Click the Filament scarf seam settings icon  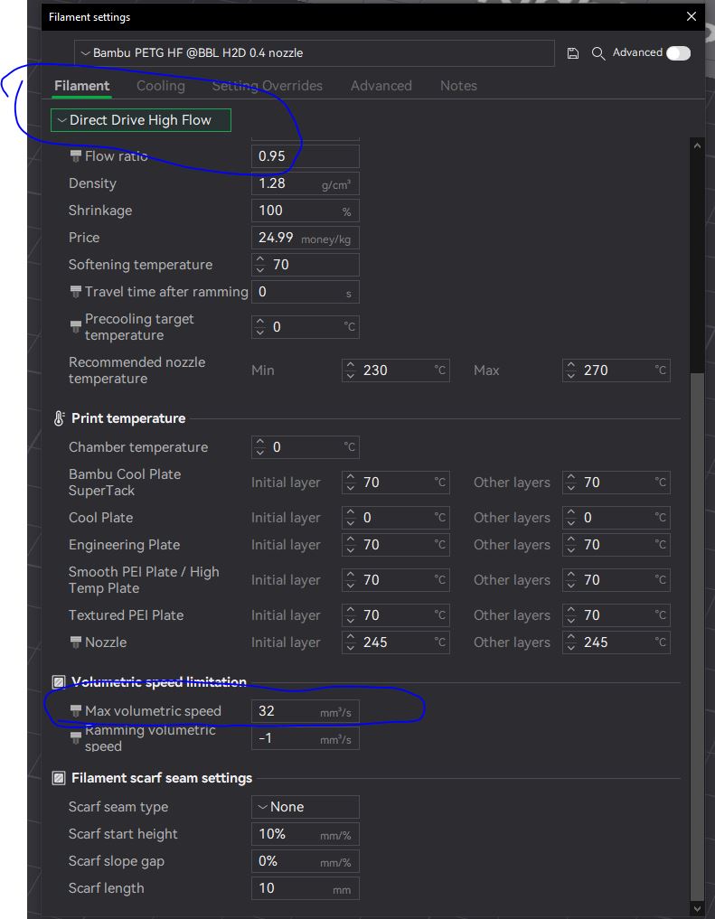coord(59,778)
